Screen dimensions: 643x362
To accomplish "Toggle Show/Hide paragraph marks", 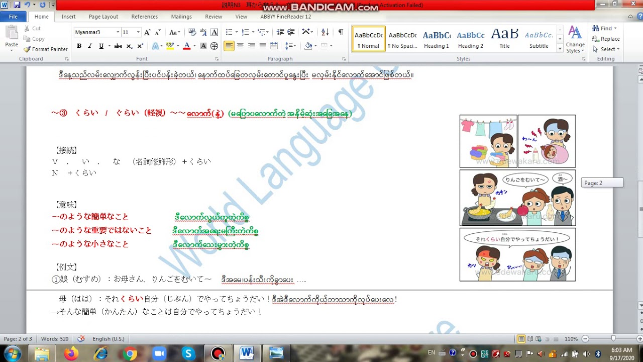I will (341, 32).
